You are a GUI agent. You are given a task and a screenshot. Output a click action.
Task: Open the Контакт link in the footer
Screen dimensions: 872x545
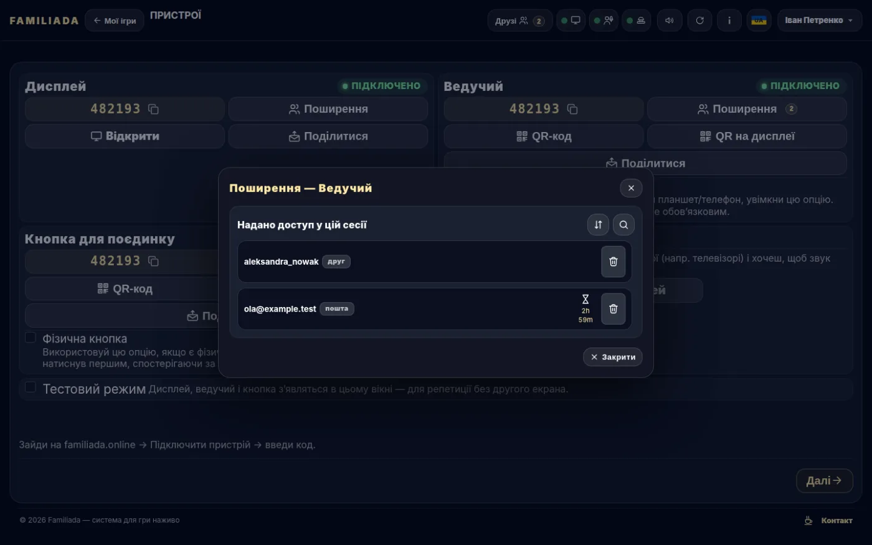click(x=836, y=521)
